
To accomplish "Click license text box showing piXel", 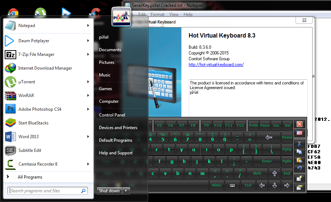I will point(248,98).
